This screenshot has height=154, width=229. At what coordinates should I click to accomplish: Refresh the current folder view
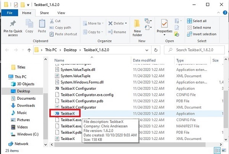point(156,50)
